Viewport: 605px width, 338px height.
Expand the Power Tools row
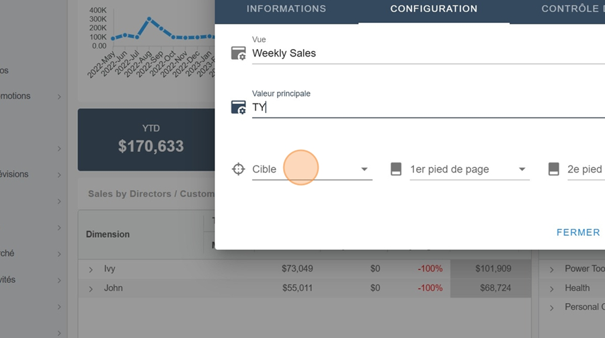(x=551, y=269)
